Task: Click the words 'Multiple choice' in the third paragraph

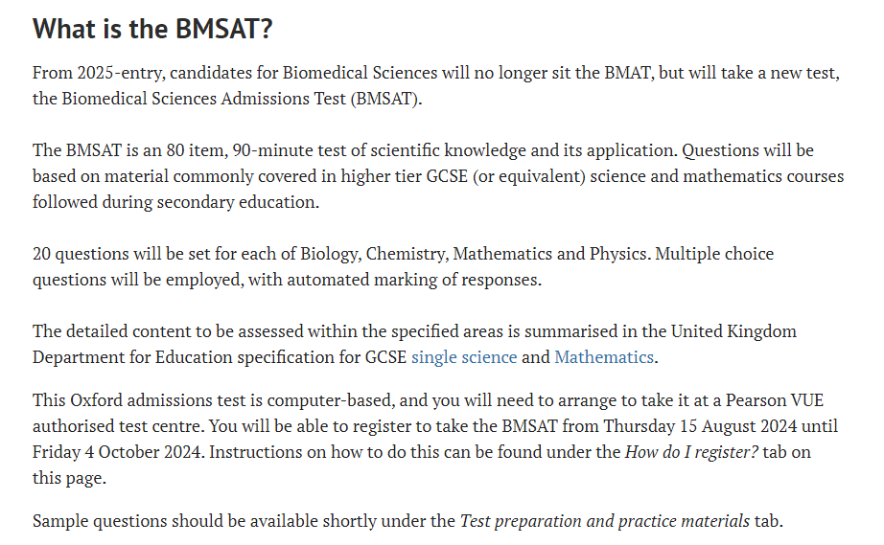Action: point(714,254)
